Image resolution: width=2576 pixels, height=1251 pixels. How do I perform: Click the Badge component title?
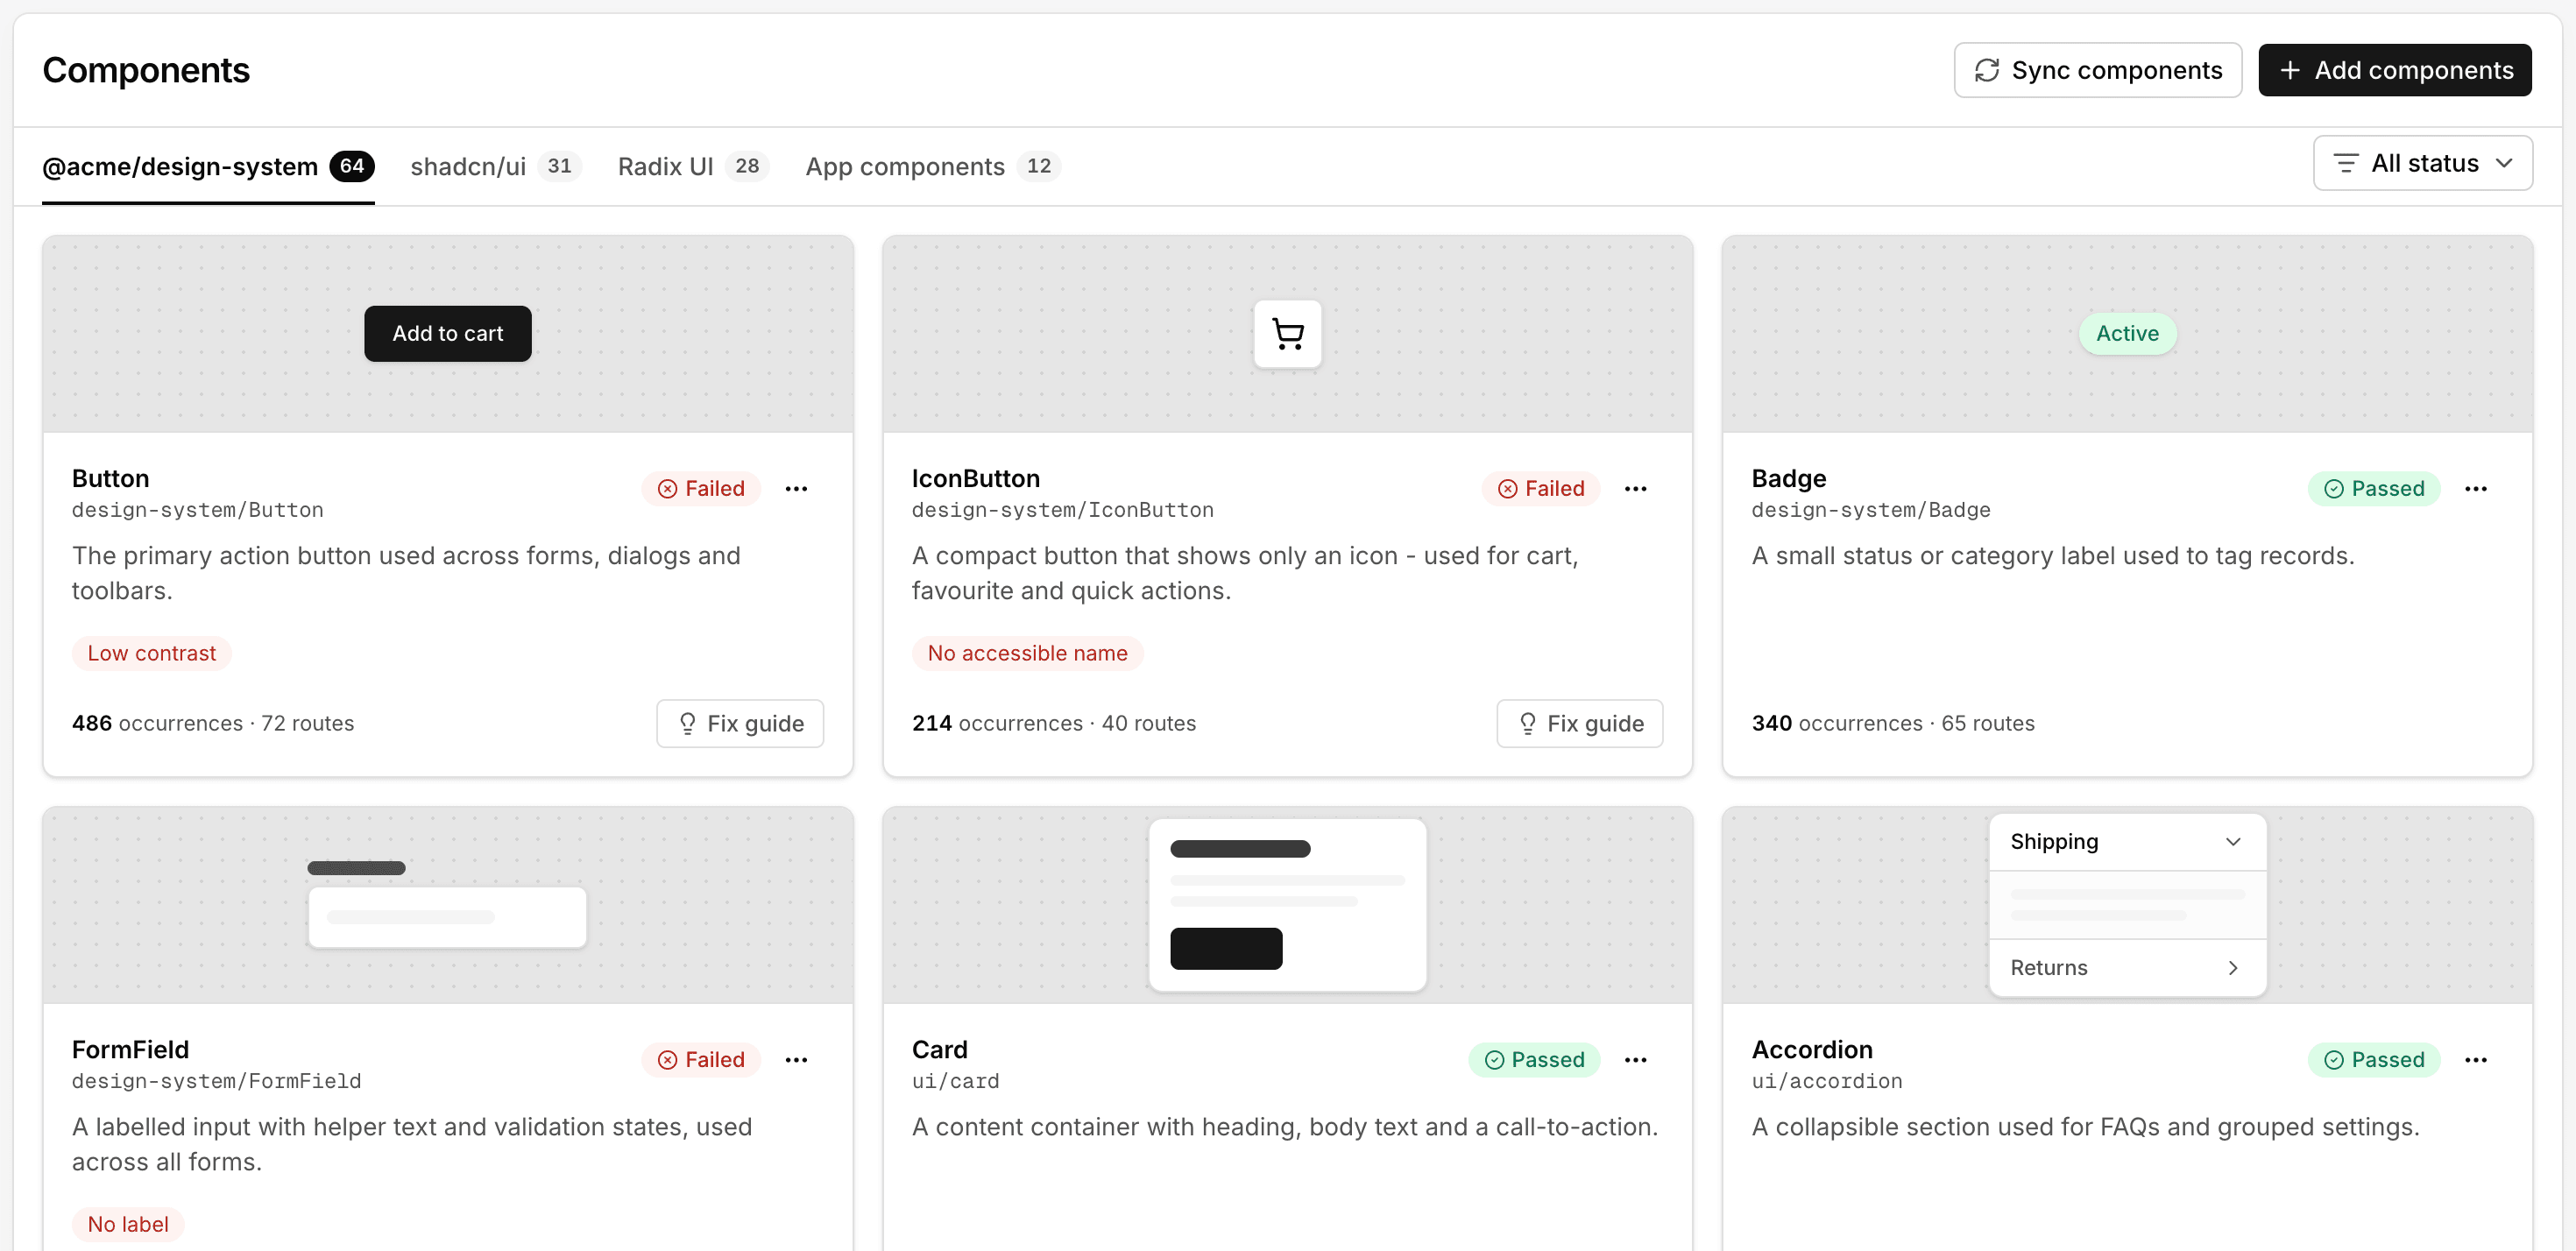tap(1788, 478)
